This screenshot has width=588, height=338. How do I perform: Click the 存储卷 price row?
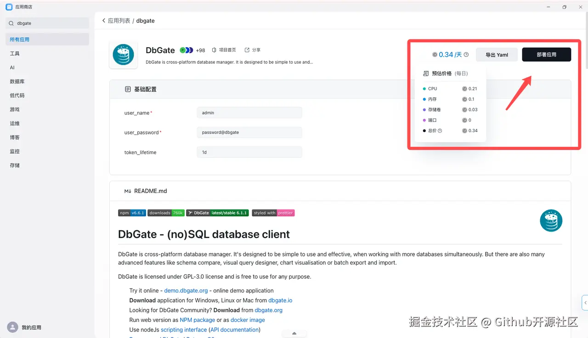coord(450,110)
